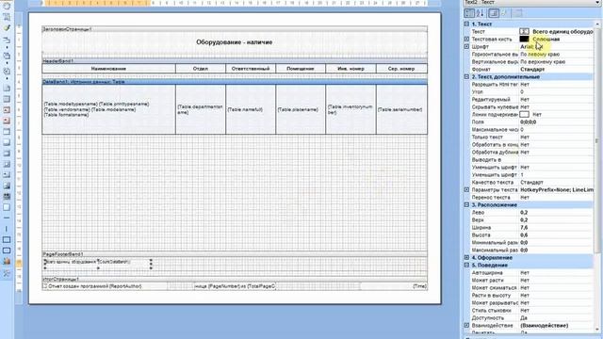Image resolution: width=603 pixels, height=339 pixels.
Task: Select the 'Инв. номер' header cell
Action: (350, 69)
